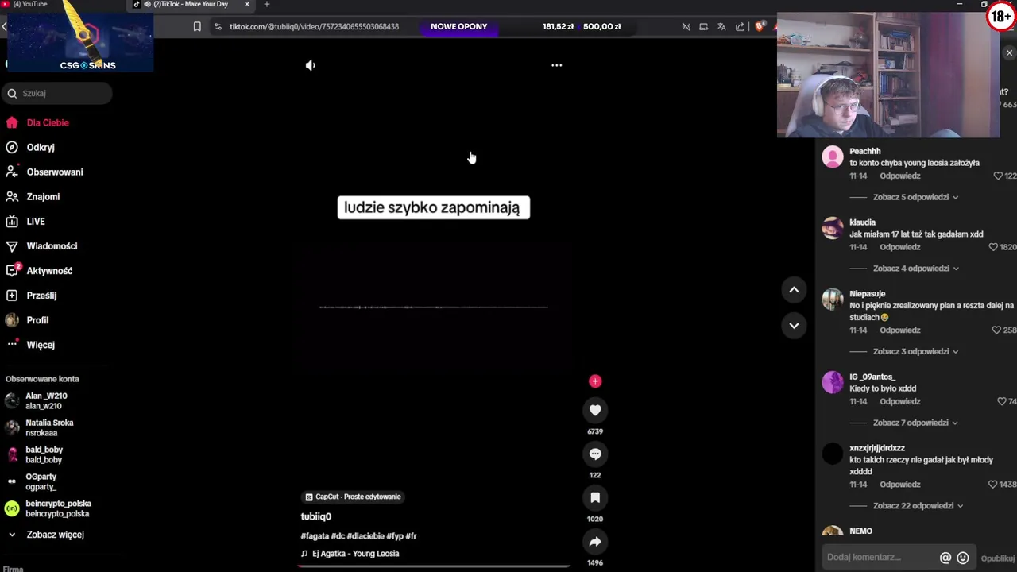
Task: Reply to klaudia's comment via Odpowiedz
Action: point(899,247)
